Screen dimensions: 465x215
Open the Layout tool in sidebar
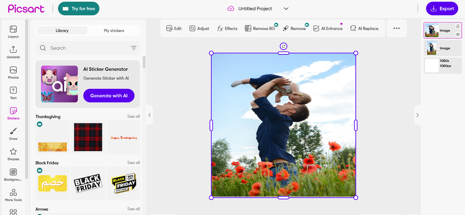(x=13, y=32)
